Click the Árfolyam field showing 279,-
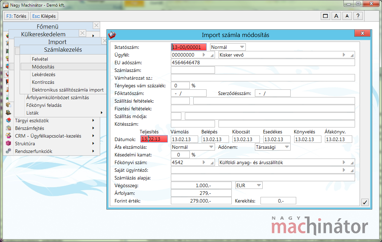 [x=201, y=193]
